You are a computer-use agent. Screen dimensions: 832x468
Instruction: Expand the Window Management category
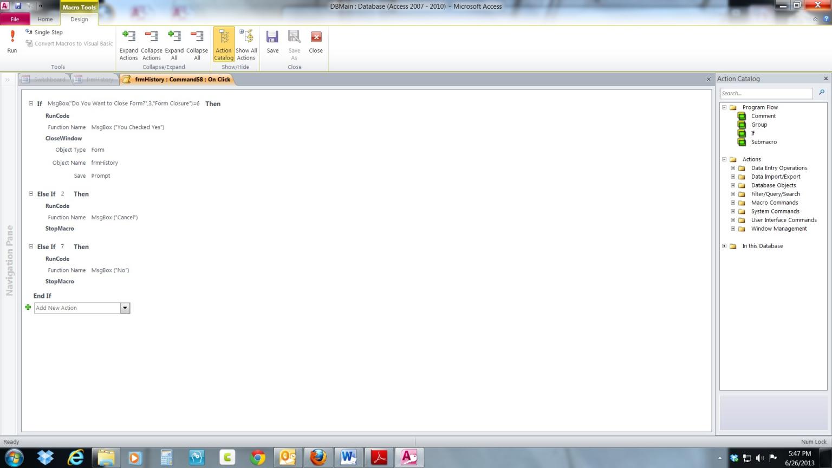pos(733,229)
